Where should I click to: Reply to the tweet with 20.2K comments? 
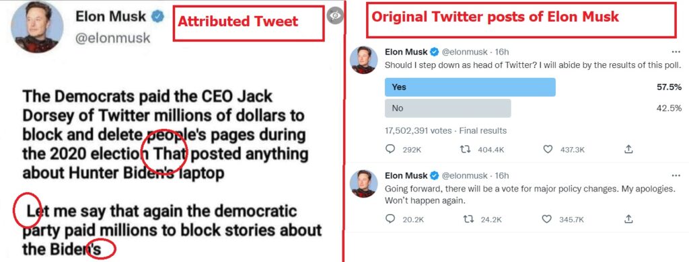(x=390, y=218)
